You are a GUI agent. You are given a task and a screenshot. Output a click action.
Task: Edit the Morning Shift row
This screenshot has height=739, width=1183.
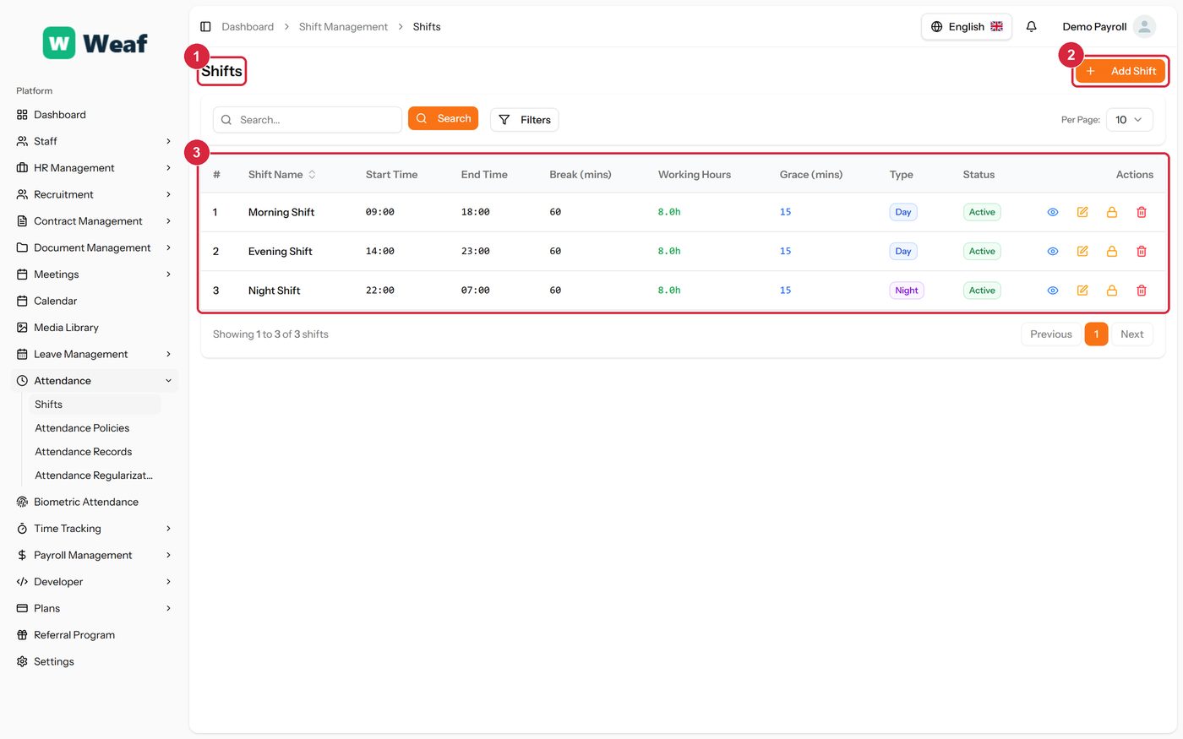1082,212
